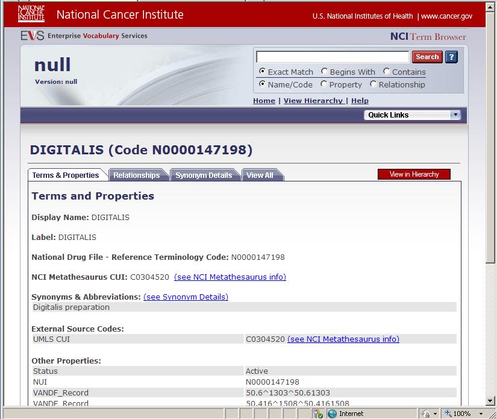
Task: Select the Relationship radio button
Action: [x=374, y=84]
